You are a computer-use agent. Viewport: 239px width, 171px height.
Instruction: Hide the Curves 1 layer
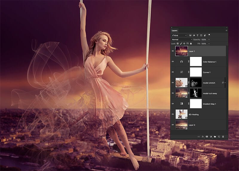click(x=173, y=72)
